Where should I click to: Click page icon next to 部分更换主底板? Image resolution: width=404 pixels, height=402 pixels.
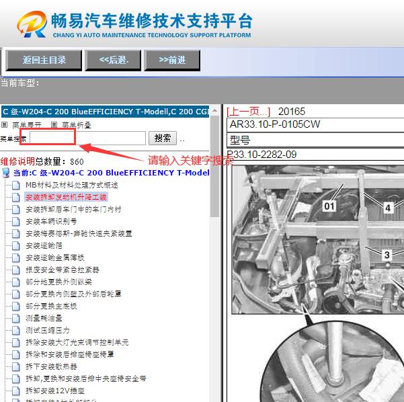click(16, 306)
